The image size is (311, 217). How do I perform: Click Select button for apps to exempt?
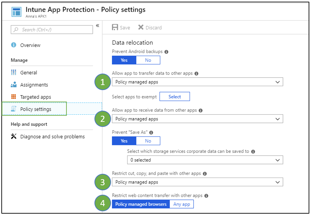coord(174,97)
